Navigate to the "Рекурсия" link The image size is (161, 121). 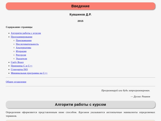21,55
